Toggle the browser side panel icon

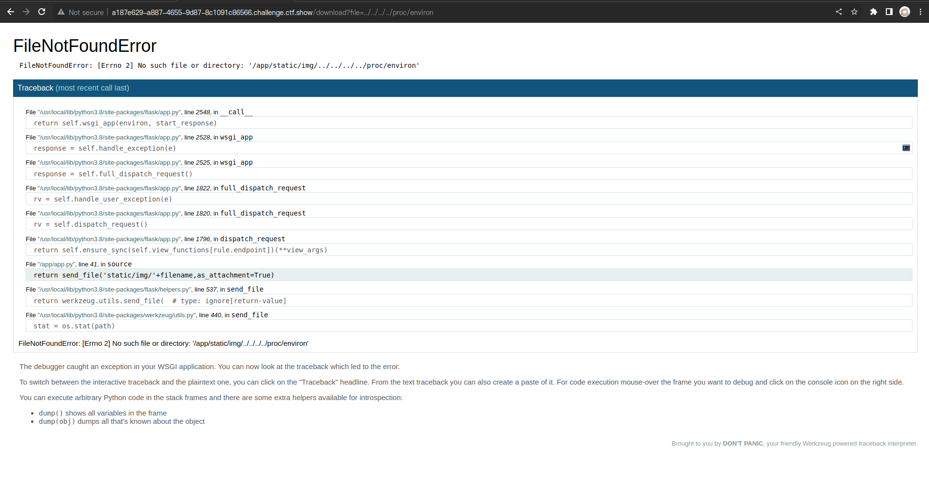(x=889, y=12)
